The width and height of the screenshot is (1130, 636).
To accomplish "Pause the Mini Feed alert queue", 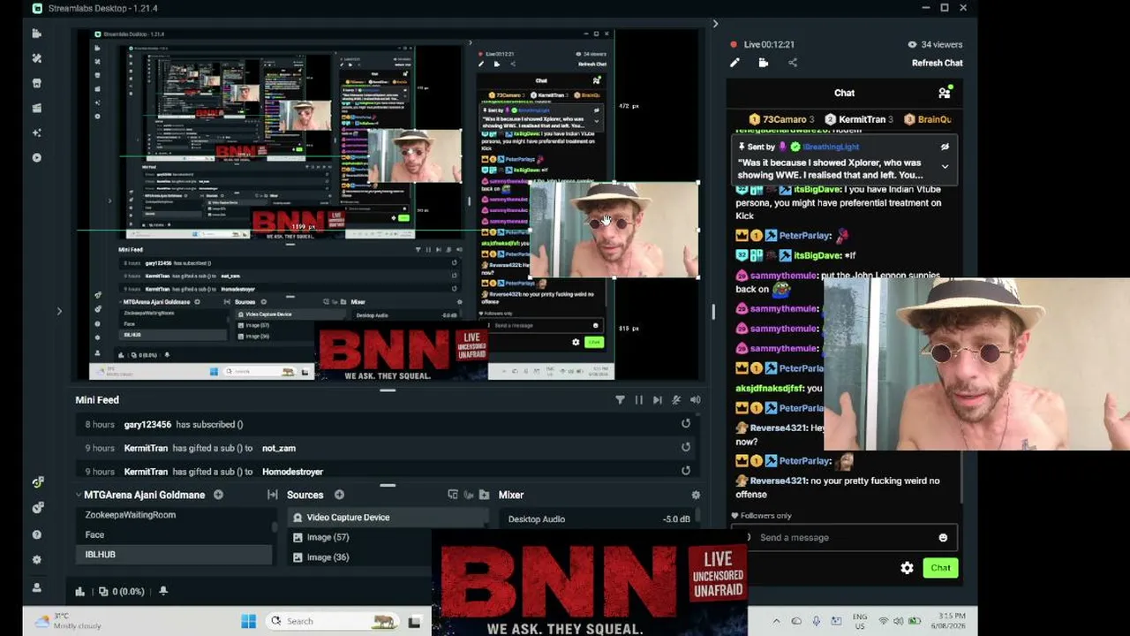I will pos(639,400).
